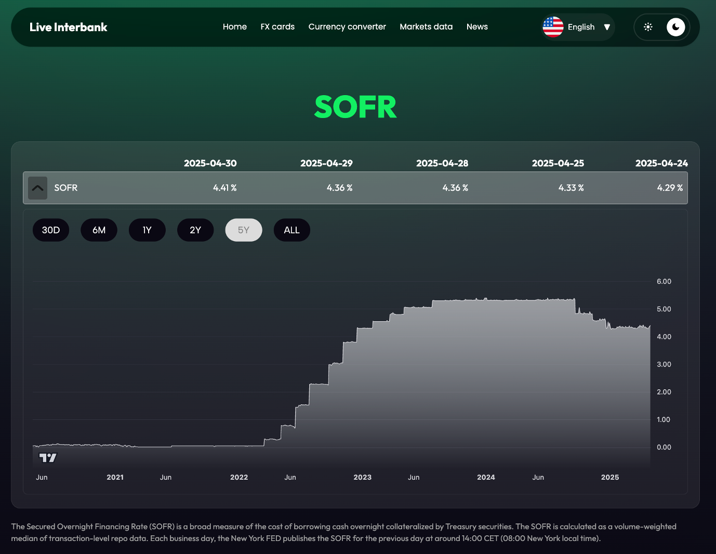Click the TradingView logo on chart

48,458
